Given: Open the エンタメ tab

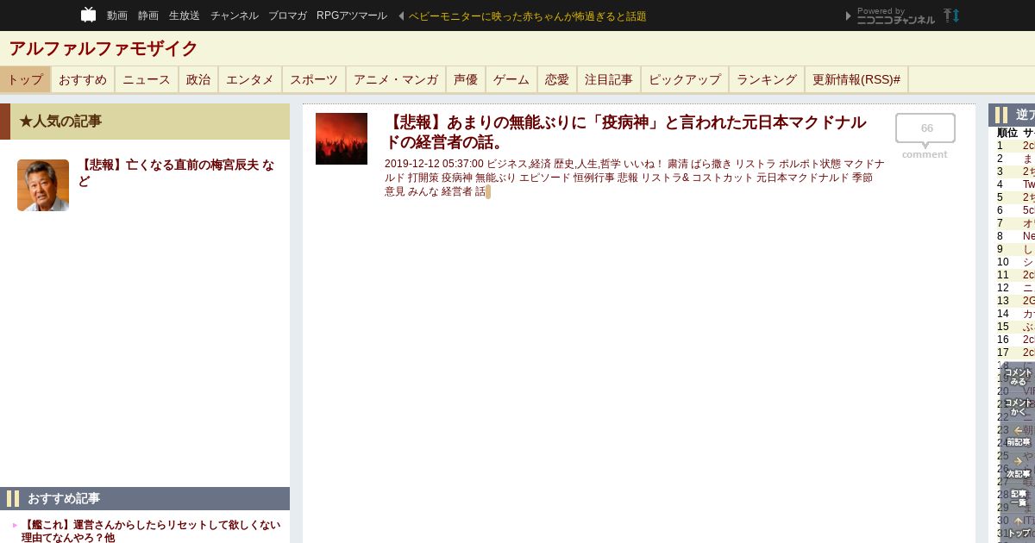Looking at the screenshot, I should [x=250, y=79].
